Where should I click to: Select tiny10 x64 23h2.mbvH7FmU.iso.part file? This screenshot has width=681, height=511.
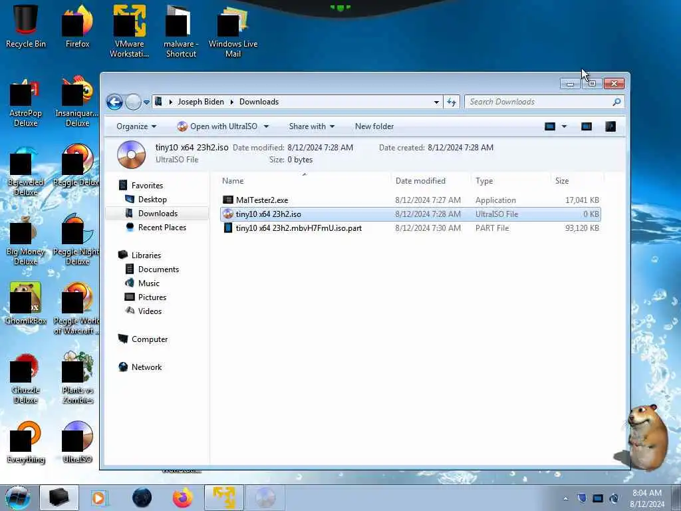(x=410, y=228)
